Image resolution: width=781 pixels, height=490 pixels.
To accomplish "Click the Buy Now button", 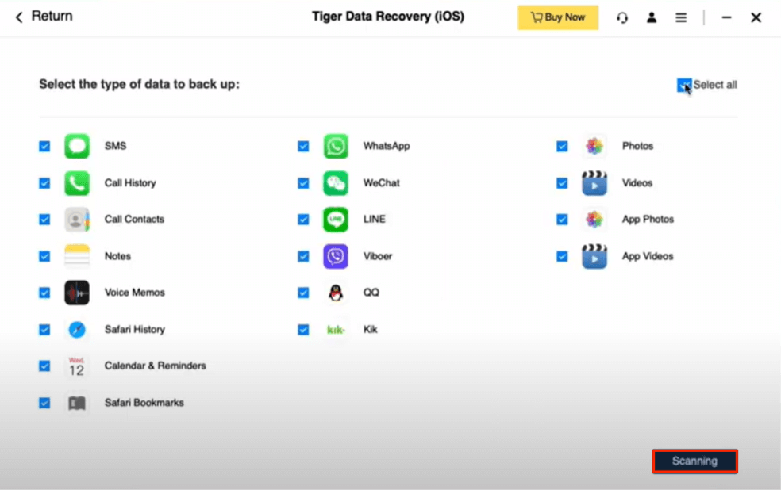I will pos(558,17).
